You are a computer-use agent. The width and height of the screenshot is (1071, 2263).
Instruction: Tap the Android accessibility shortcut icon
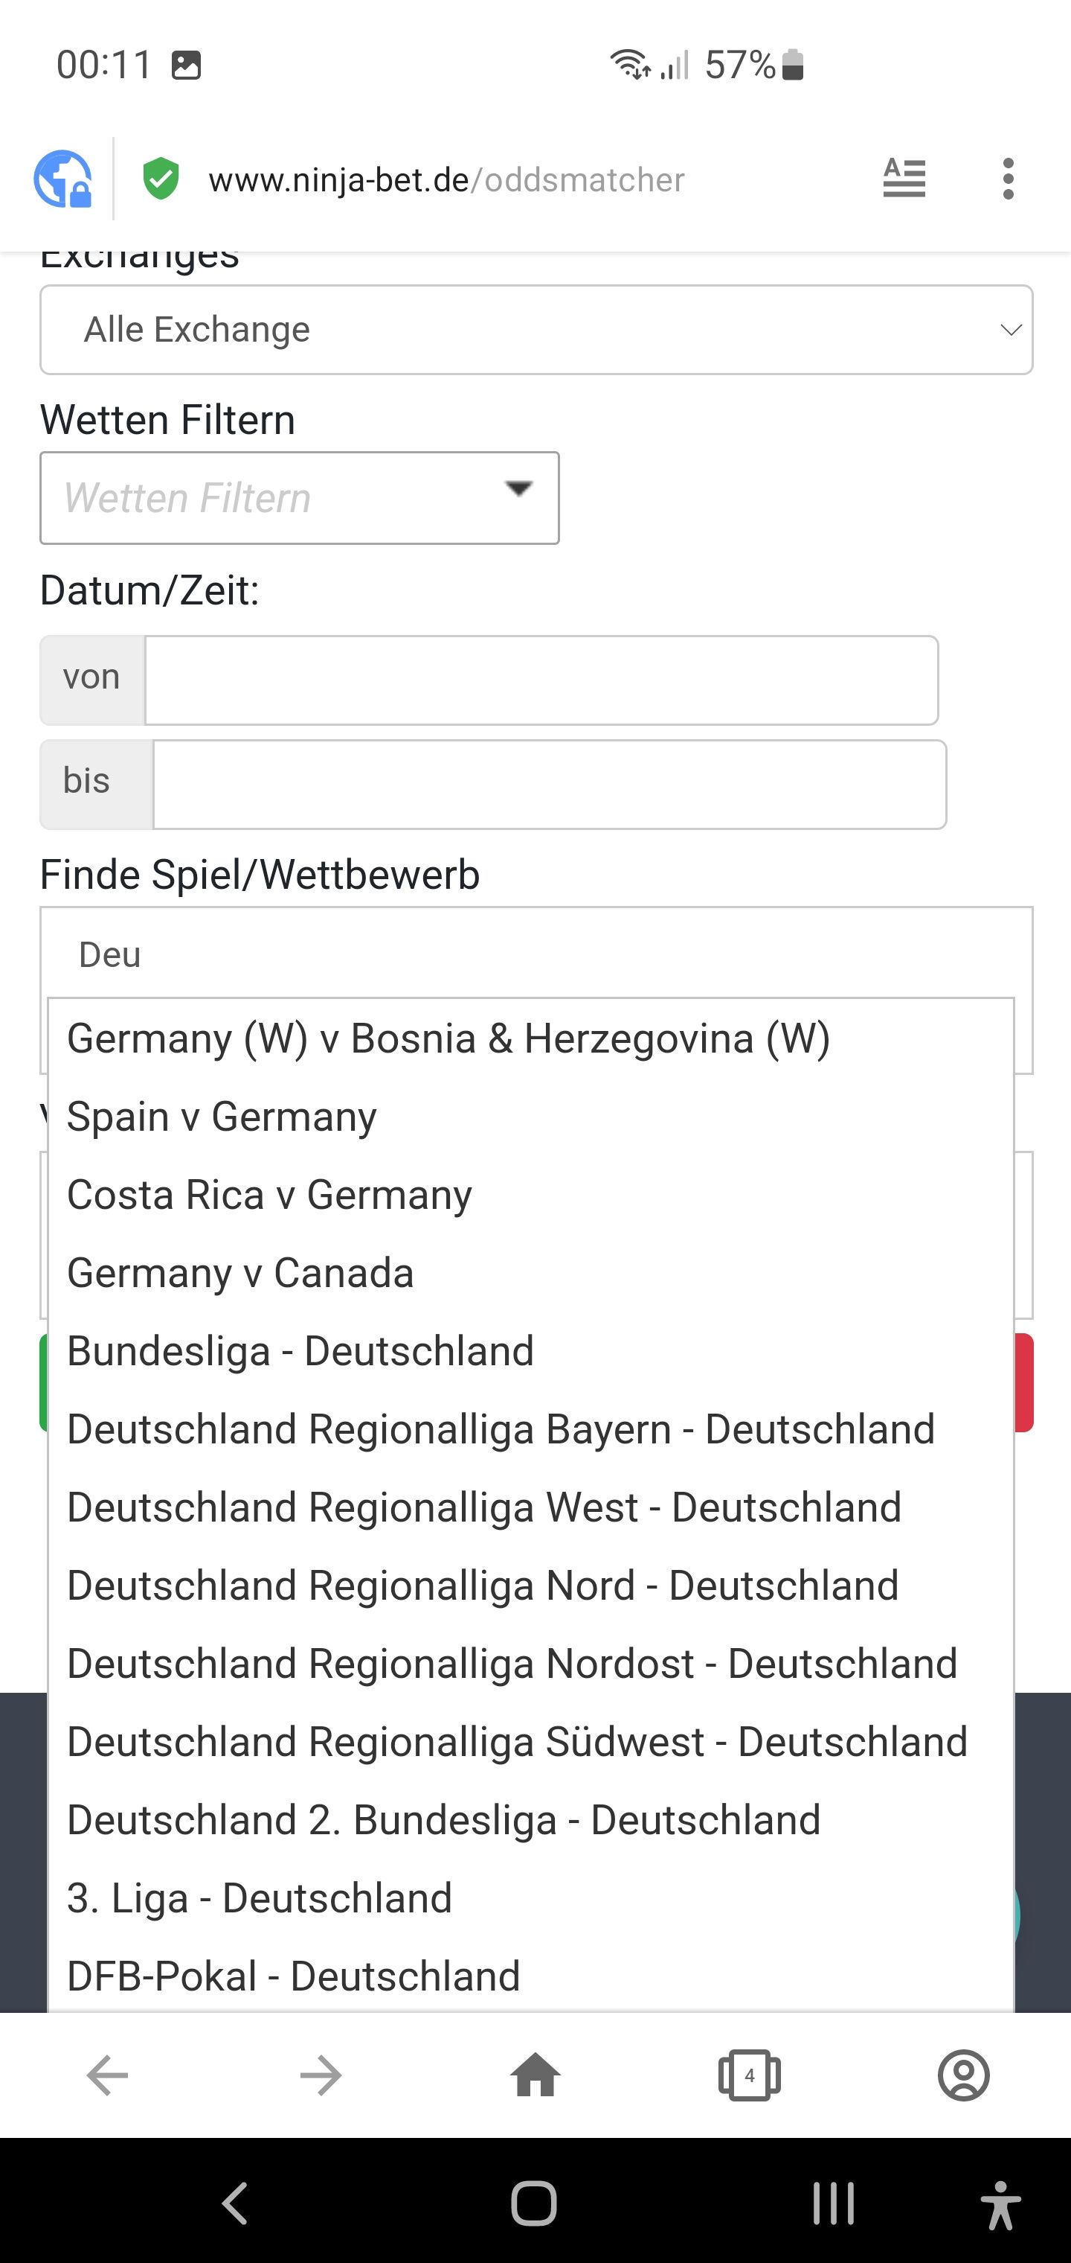[x=1001, y=2204]
